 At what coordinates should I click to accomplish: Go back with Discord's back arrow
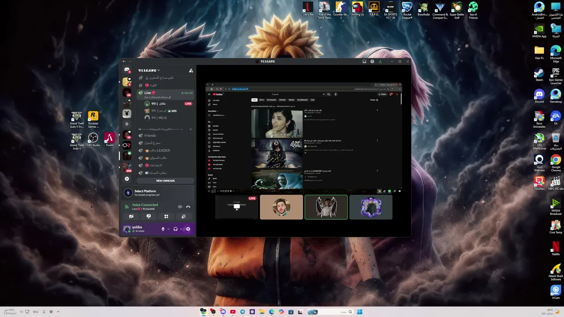(124, 62)
